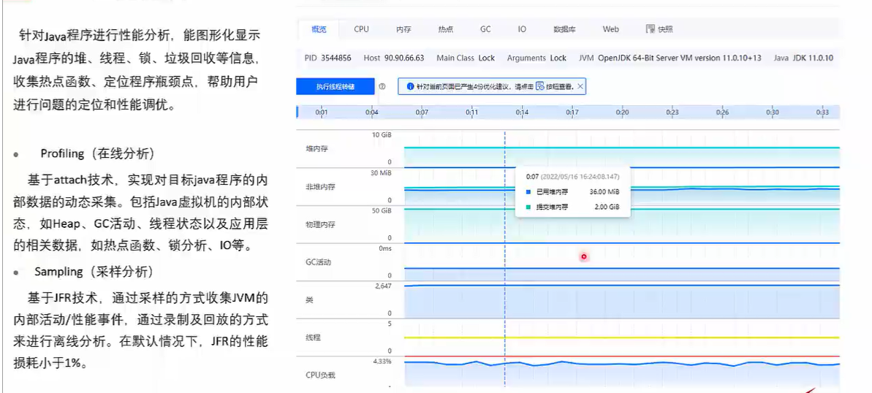This screenshot has width=872, height=393.
Task: Click the green 提交堆内存 legend swatch in the tooltip
Action: click(528, 206)
